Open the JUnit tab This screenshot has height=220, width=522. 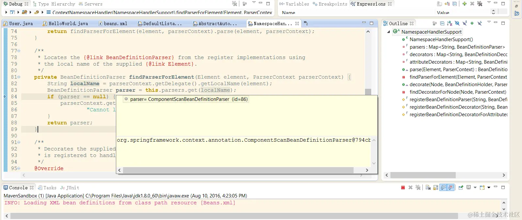(x=70, y=188)
